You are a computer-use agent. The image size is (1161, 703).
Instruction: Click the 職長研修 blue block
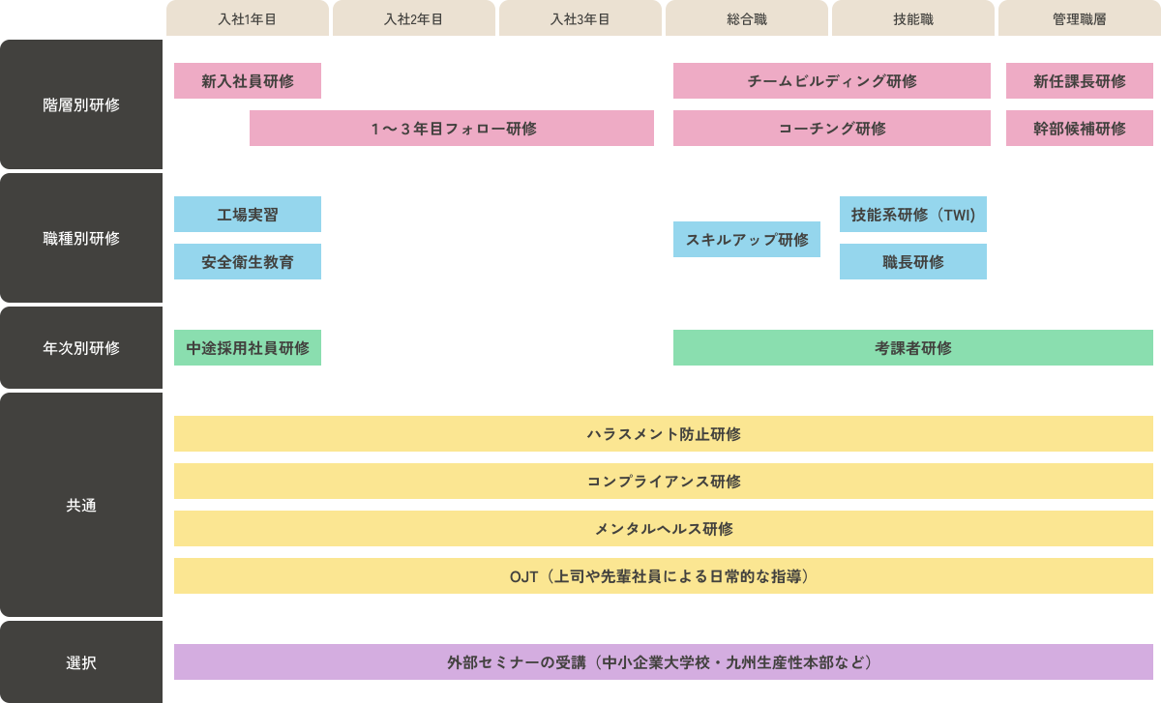tap(913, 262)
